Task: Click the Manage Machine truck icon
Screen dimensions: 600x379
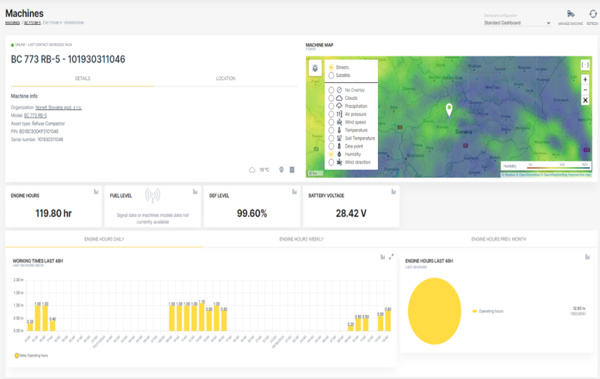Action: 570,14
